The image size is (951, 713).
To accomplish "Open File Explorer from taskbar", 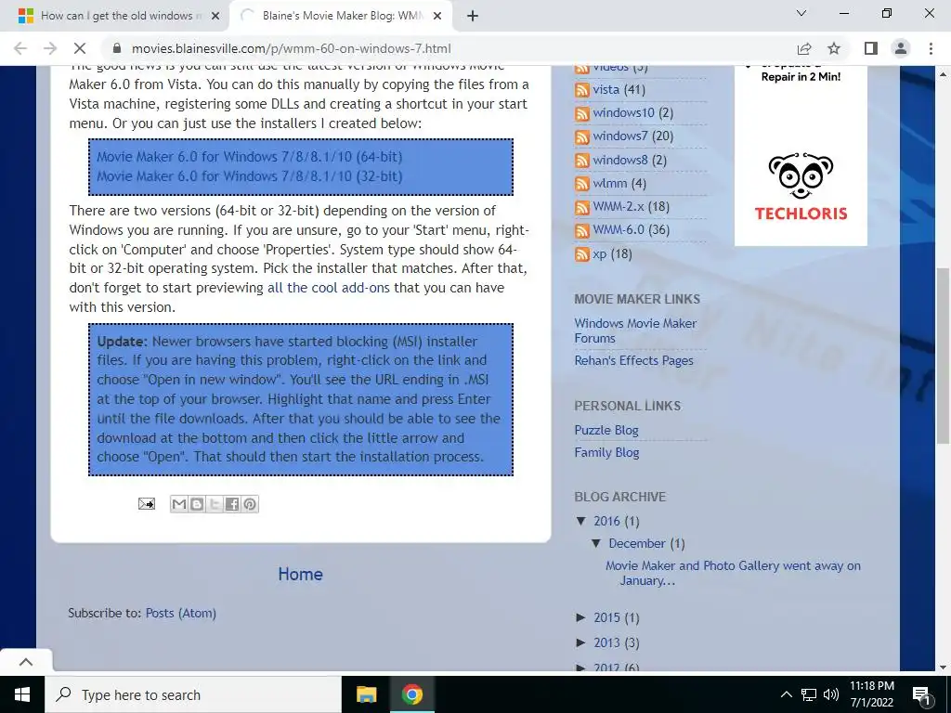I will (366, 694).
